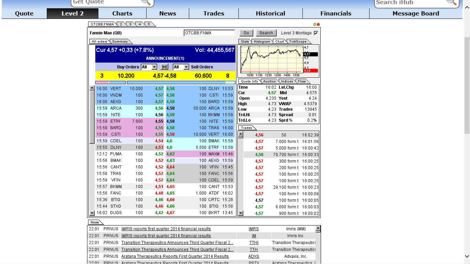The height and width of the screenshot is (264, 470).
Task: Click the Go button
Action: click(x=246, y=33)
